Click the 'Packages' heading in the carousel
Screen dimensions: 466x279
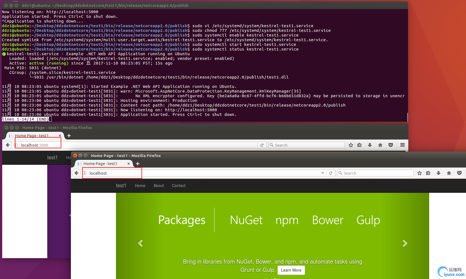tap(182, 220)
